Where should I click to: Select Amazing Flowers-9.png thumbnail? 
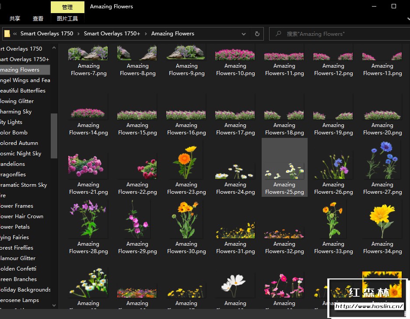click(x=186, y=51)
